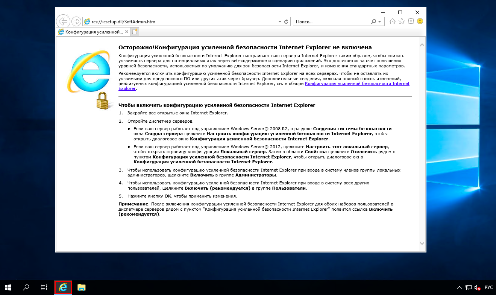Click the bold text Сводка сервера
The width and height of the screenshot is (496, 295).
[x=164, y=134]
